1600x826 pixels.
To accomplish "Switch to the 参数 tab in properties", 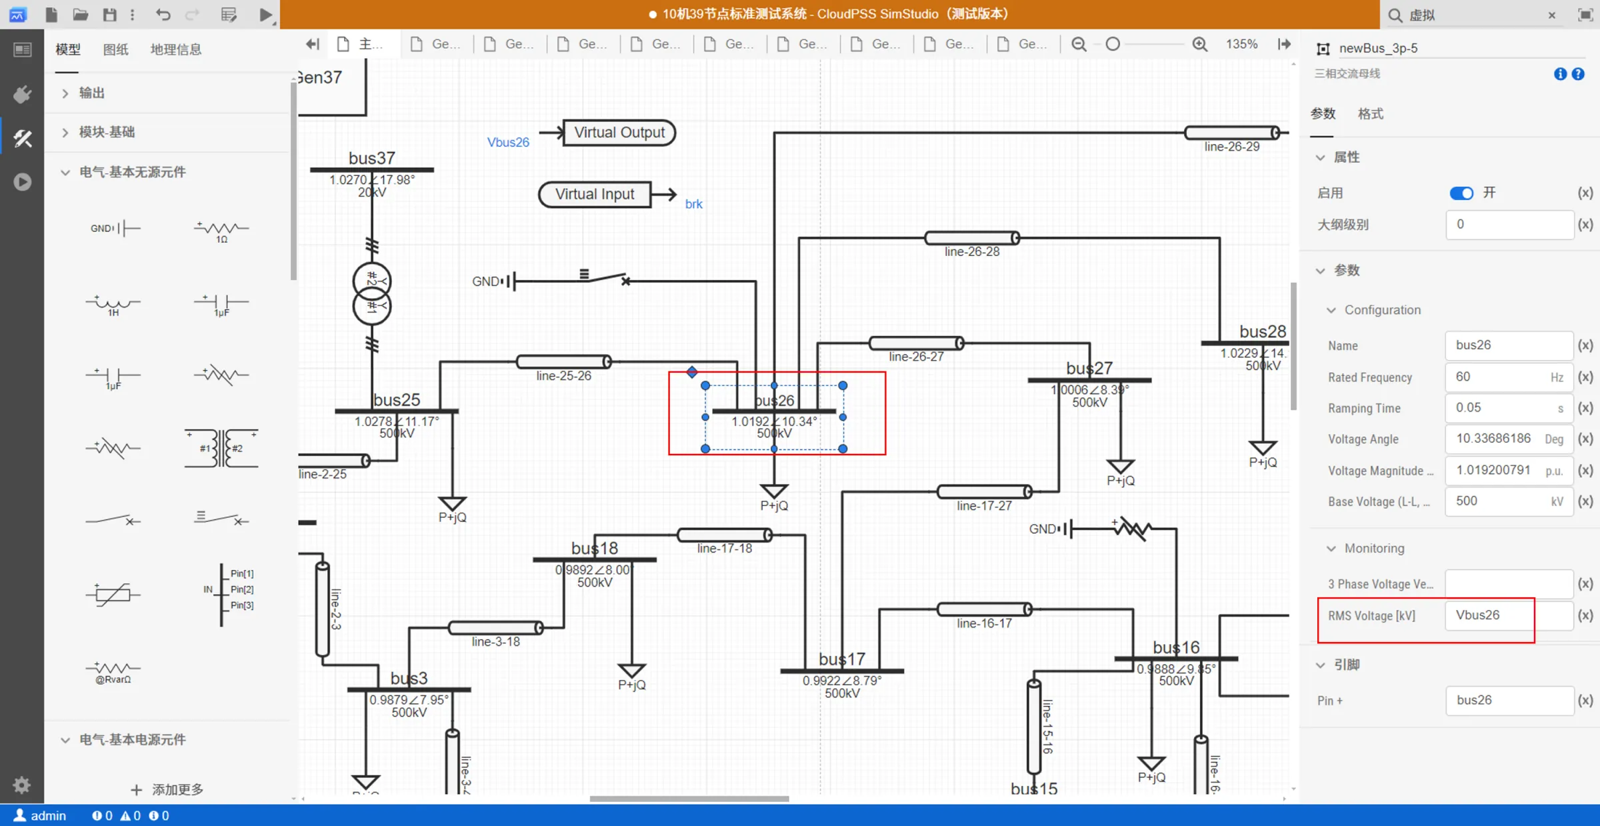I will 1323,114.
